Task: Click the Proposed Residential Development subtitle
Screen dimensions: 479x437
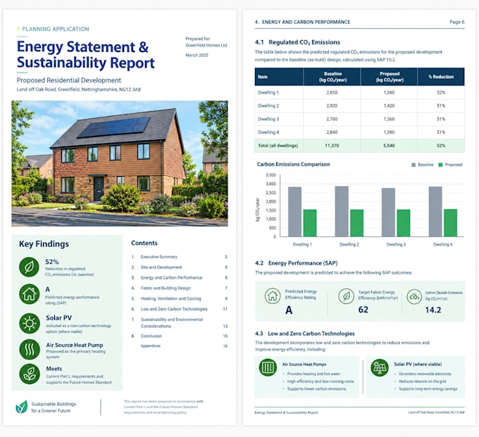Action: 69,80
